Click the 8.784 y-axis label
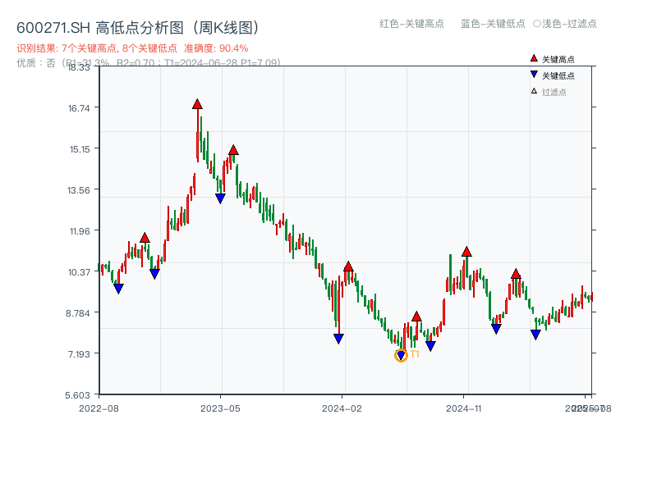This screenshot has height=492, width=657. pyautogui.click(x=77, y=313)
